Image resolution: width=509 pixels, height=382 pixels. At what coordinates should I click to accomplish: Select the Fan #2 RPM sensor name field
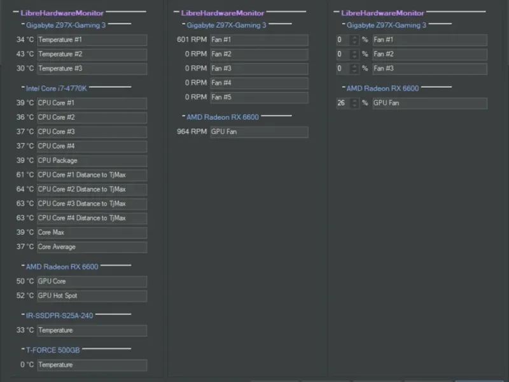259,54
